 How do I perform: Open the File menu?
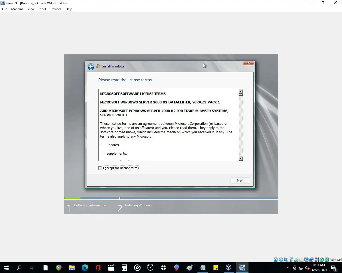(x=5, y=9)
